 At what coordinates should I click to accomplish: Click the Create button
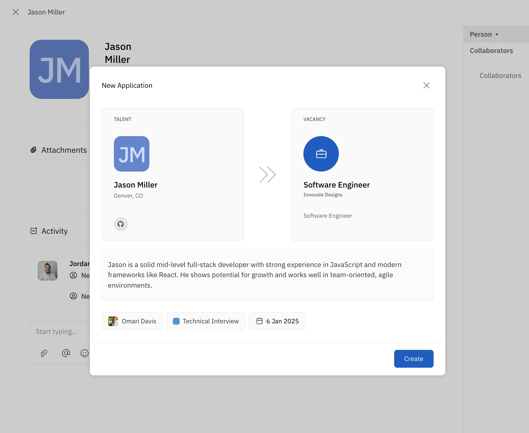pyautogui.click(x=414, y=358)
